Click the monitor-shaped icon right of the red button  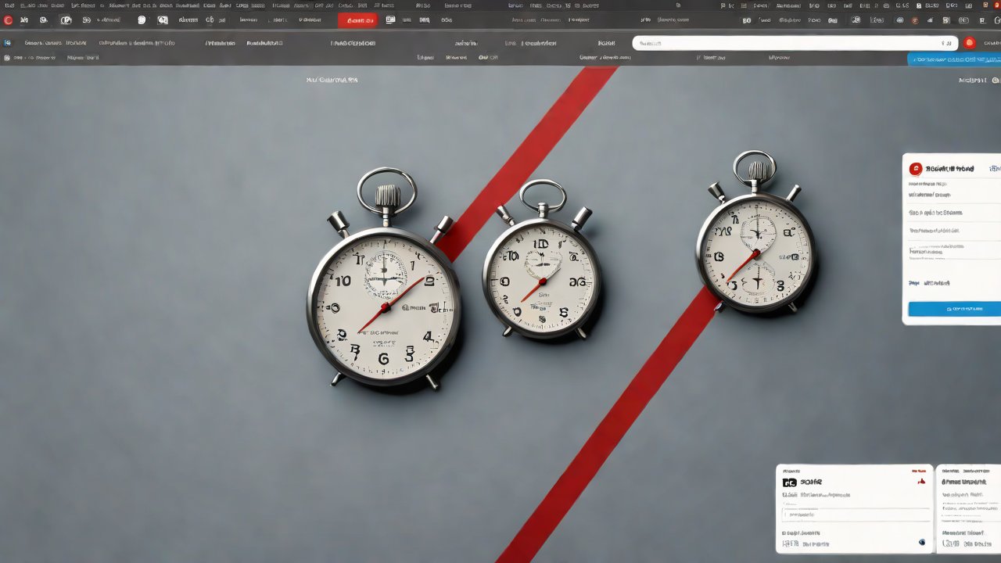[390, 20]
